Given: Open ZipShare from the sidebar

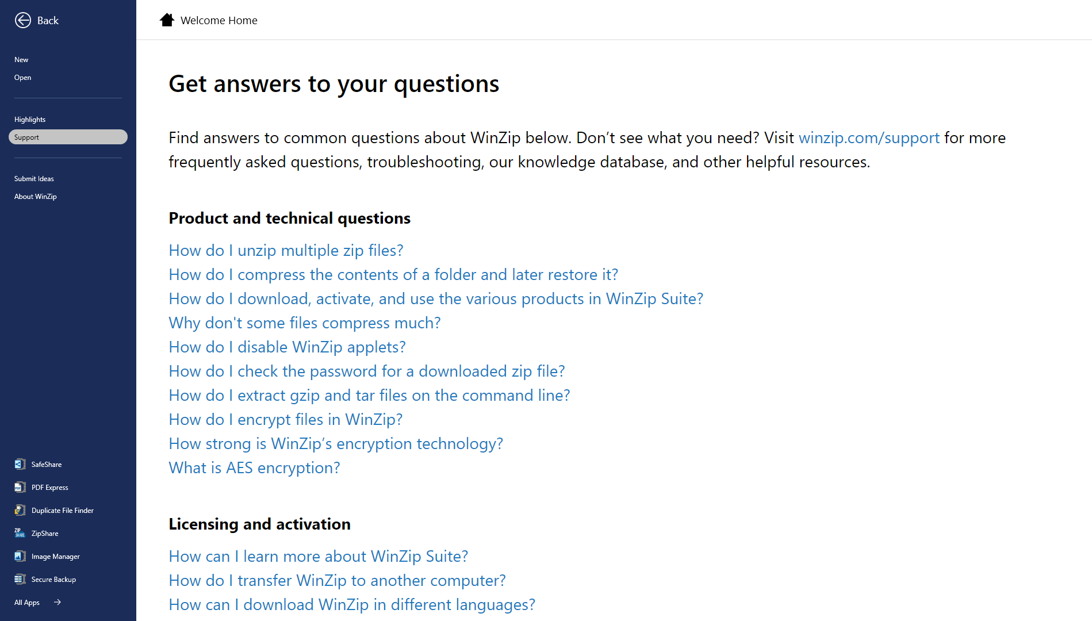Looking at the screenshot, I should [20, 533].
